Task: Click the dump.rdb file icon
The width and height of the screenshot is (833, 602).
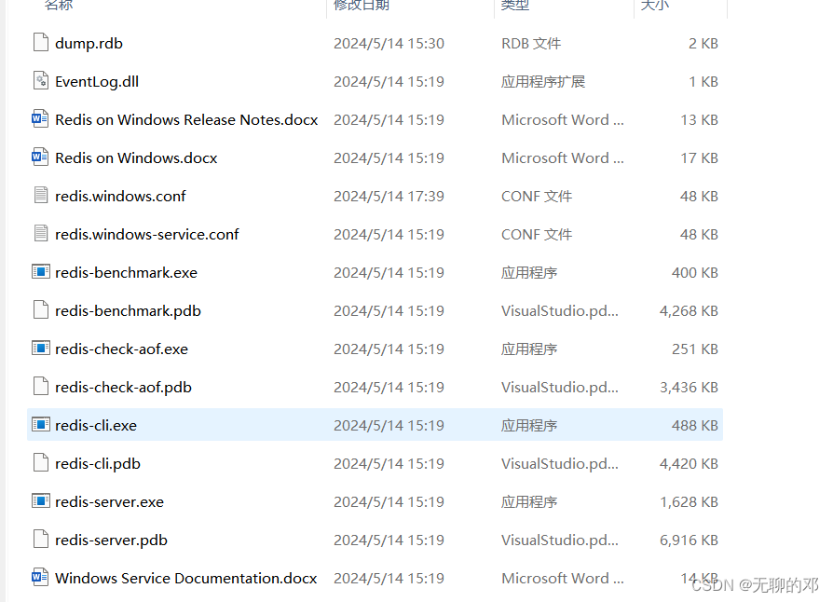Action: pyautogui.click(x=40, y=43)
